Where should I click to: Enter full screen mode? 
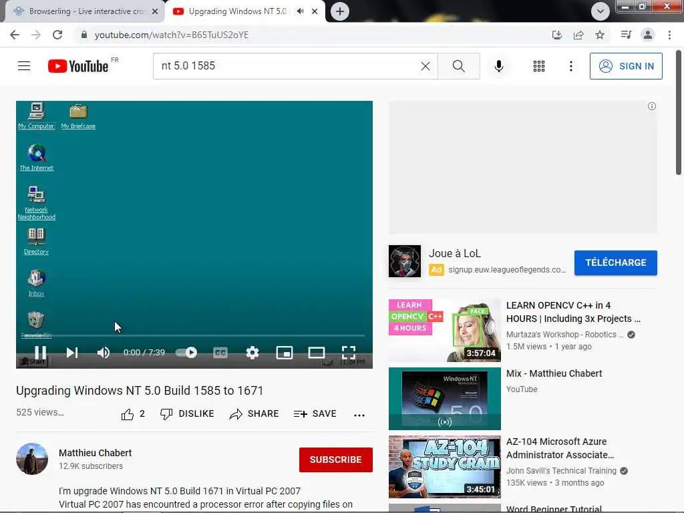tap(349, 353)
